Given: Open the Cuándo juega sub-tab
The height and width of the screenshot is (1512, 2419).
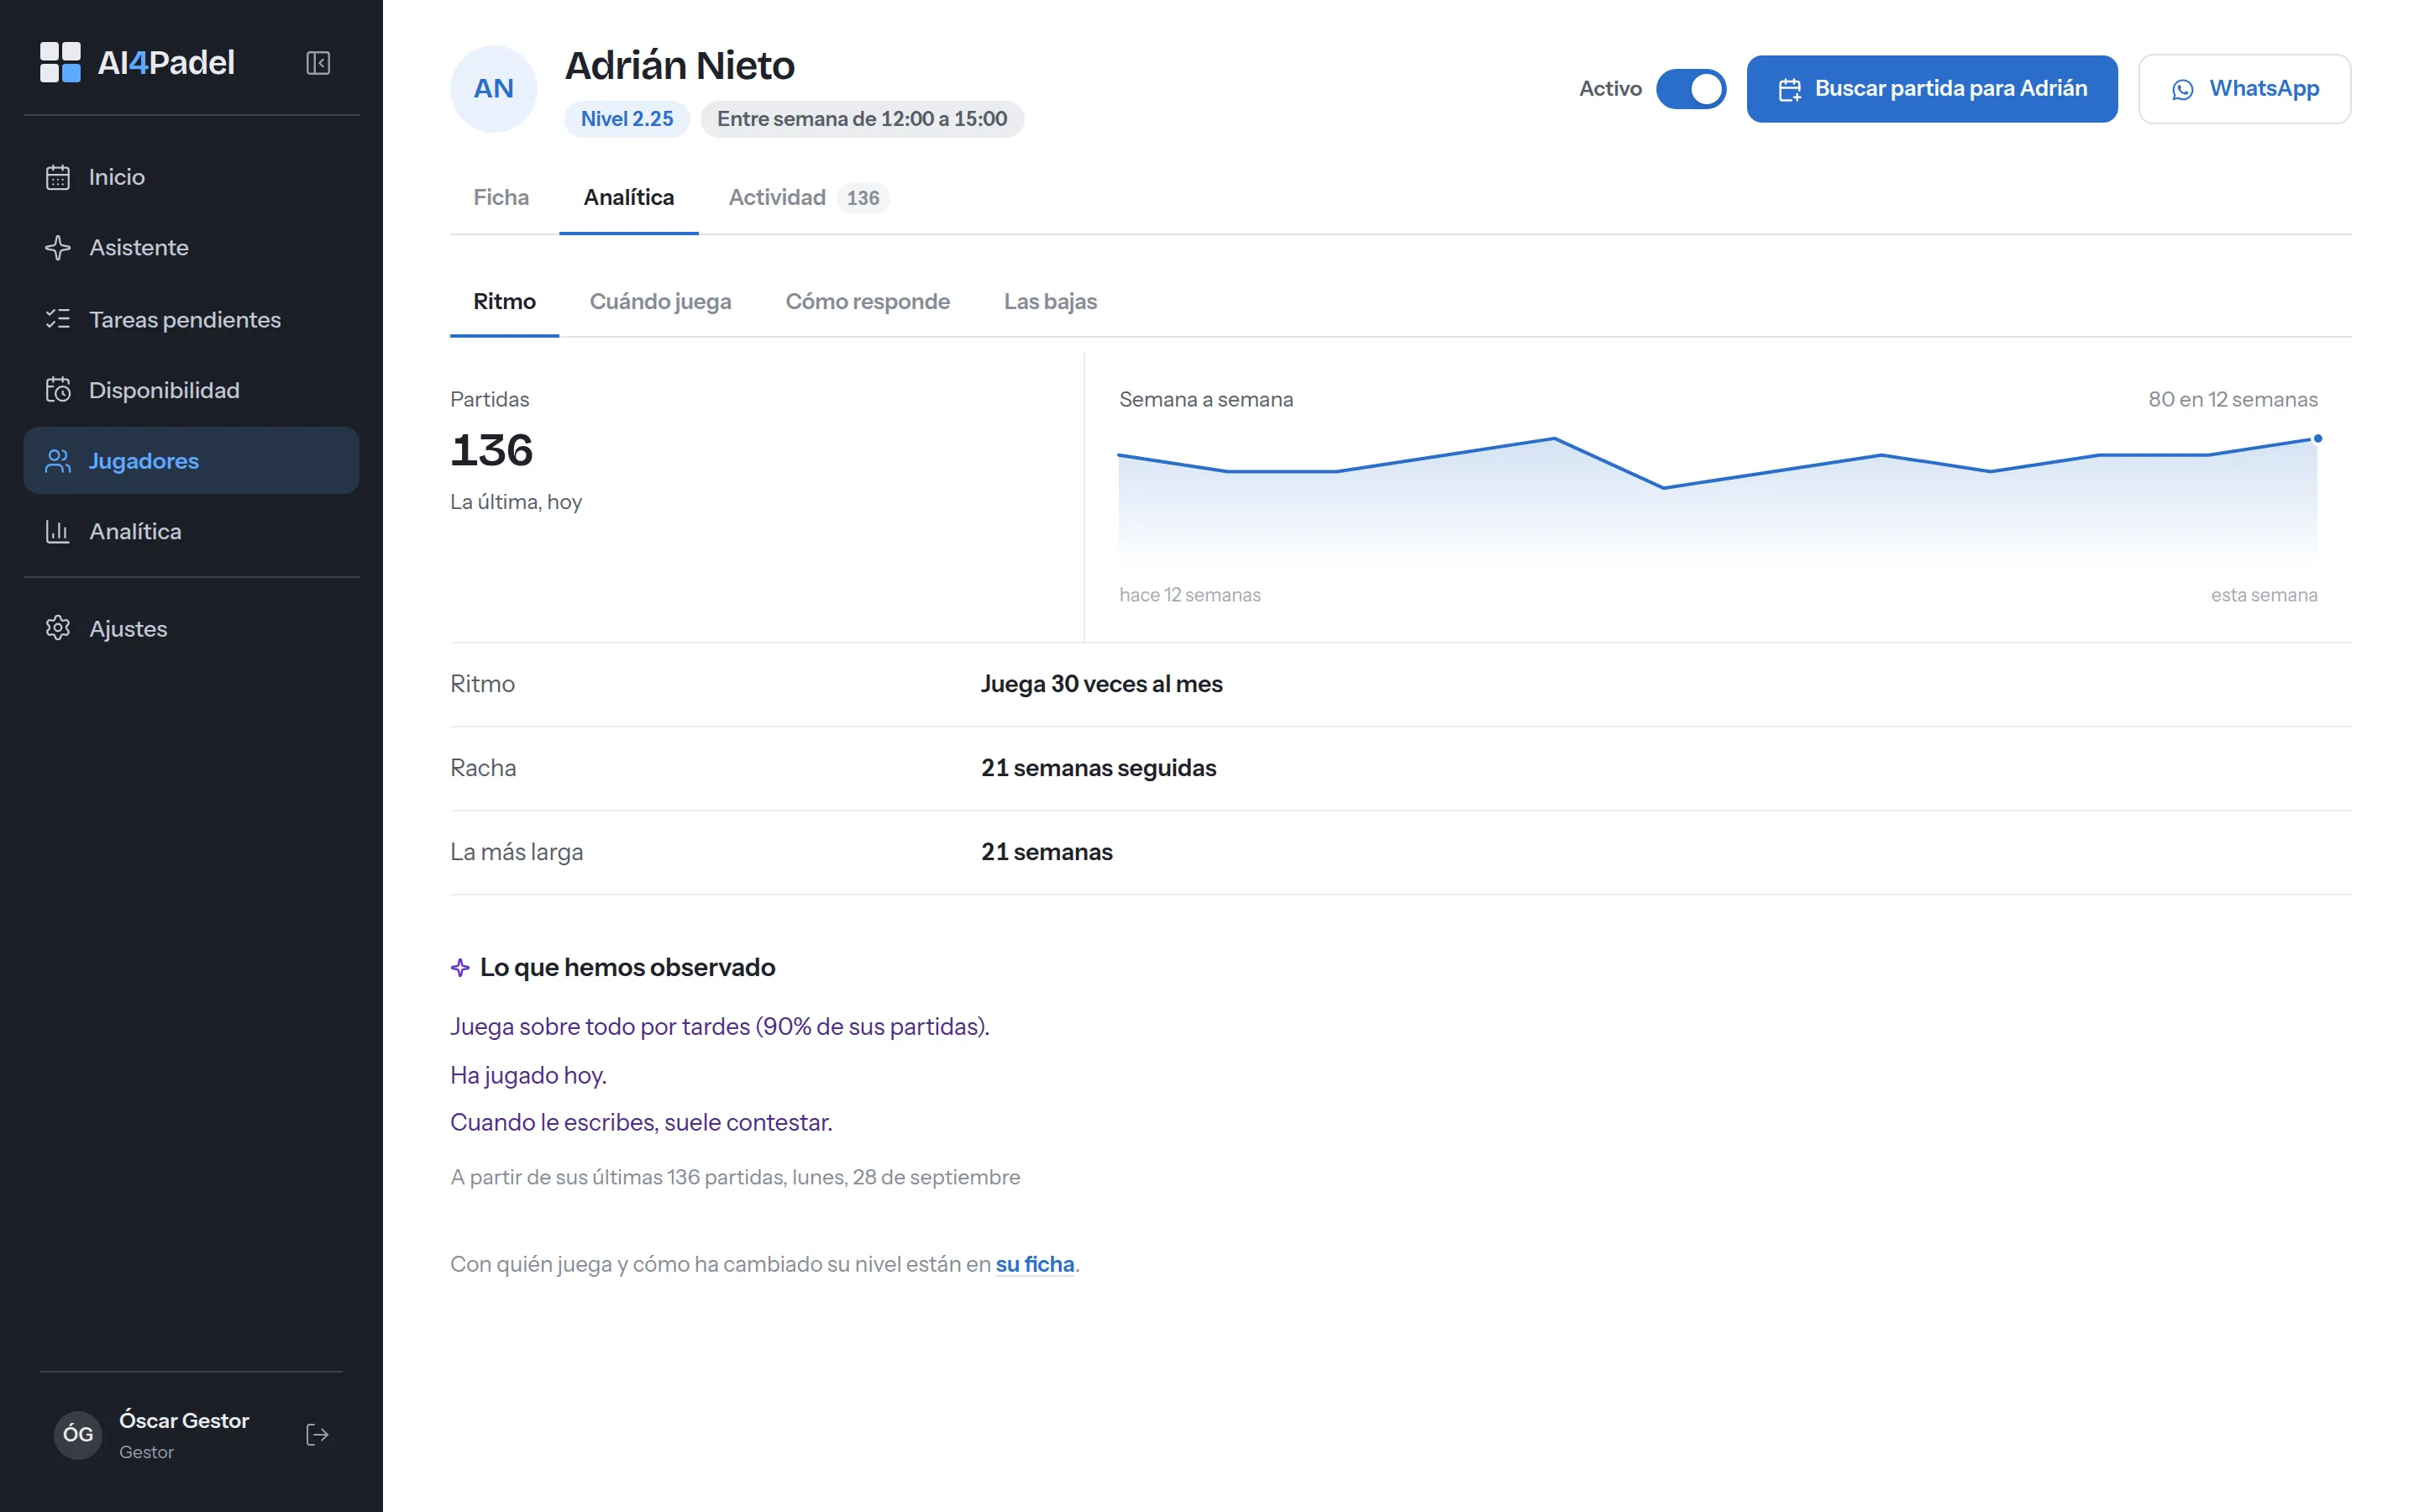Looking at the screenshot, I should coord(661,302).
